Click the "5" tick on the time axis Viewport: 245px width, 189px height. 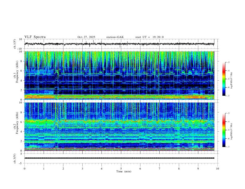pyautogui.click(x=121, y=169)
